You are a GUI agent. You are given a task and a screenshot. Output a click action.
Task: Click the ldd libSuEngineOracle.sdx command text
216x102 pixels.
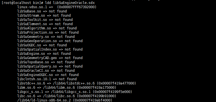pyautogui.click(x=70, y=3)
